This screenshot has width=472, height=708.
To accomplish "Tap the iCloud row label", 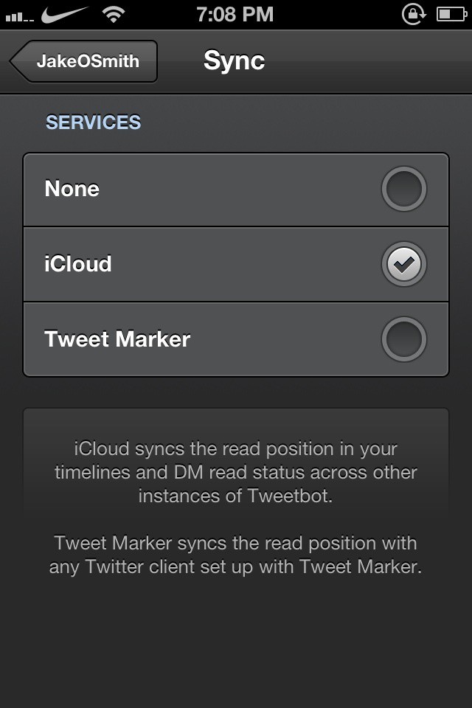I will (78, 264).
